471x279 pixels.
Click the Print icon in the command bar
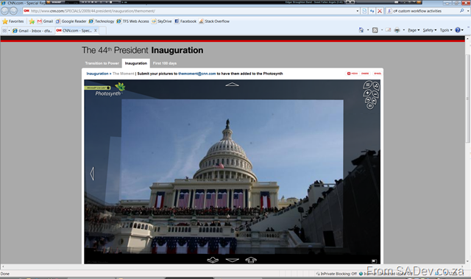coord(397,30)
